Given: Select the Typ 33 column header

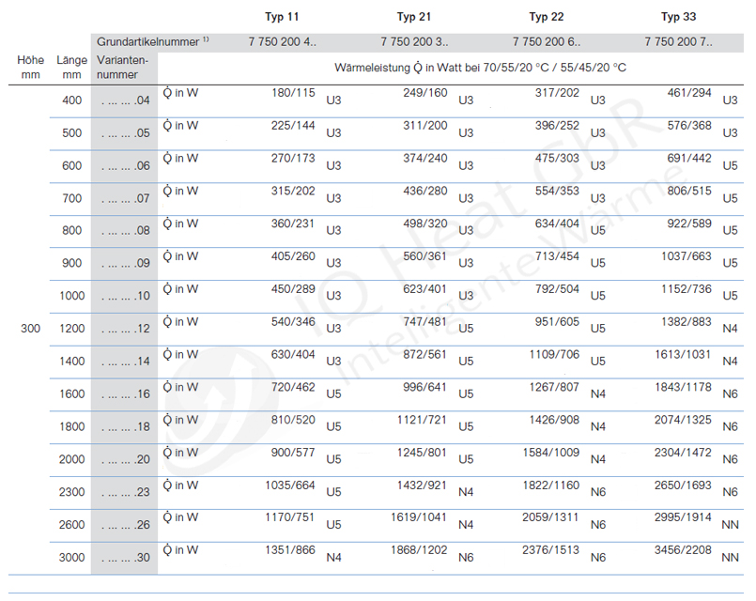Looking at the screenshot, I should (x=678, y=17).
